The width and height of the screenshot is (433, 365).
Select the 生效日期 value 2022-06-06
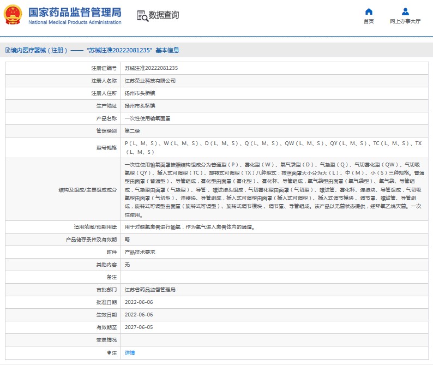pos(139,315)
